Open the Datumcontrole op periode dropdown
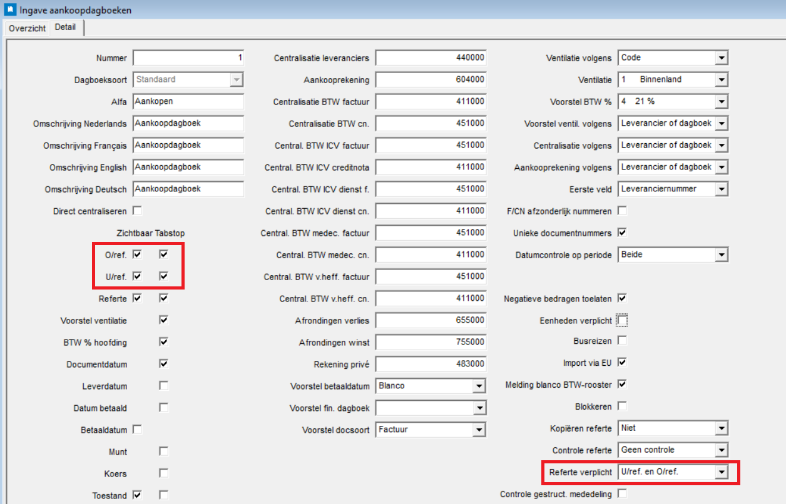786x504 pixels. click(x=722, y=255)
